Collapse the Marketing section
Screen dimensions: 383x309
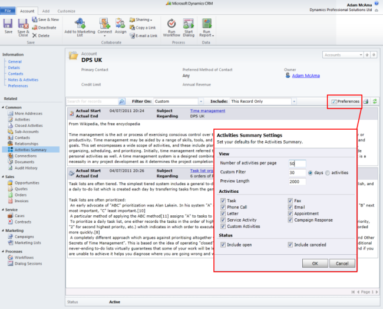[3, 231]
